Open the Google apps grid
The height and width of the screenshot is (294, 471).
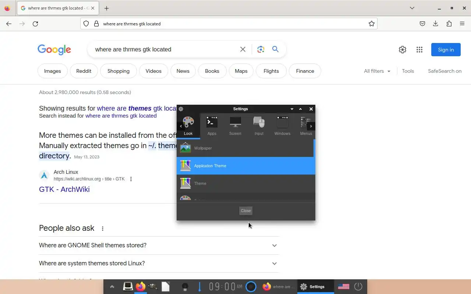coord(419,50)
